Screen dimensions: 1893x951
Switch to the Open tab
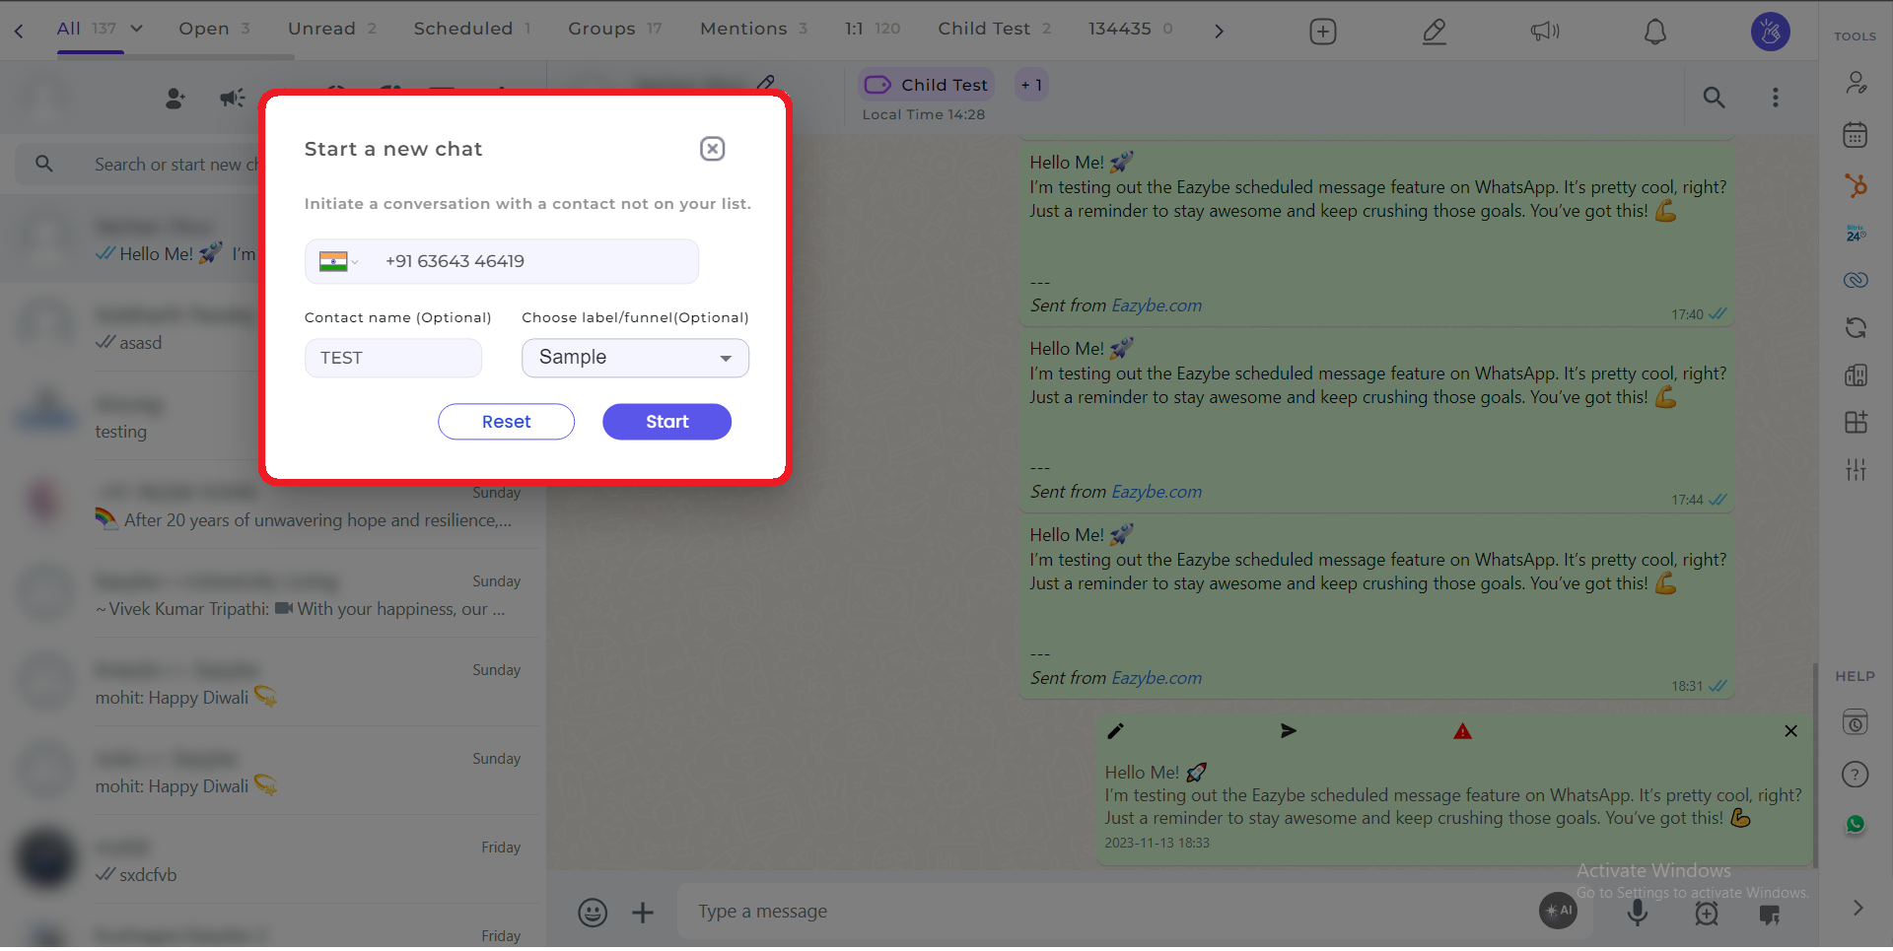(214, 29)
